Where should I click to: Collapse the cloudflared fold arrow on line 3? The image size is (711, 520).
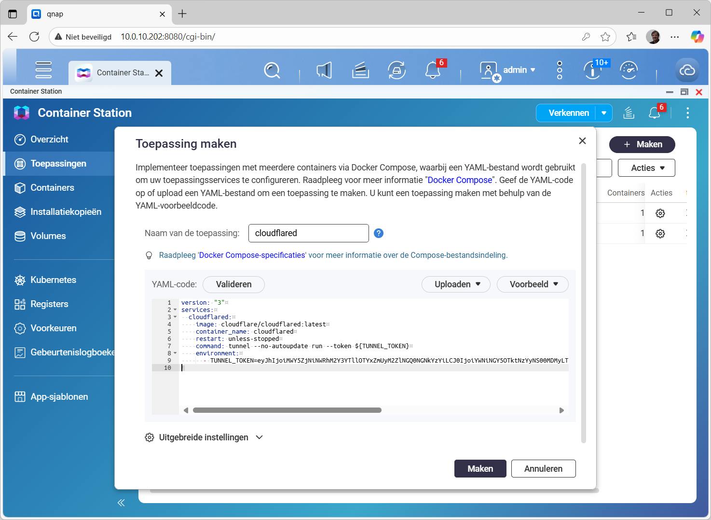pos(175,317)
